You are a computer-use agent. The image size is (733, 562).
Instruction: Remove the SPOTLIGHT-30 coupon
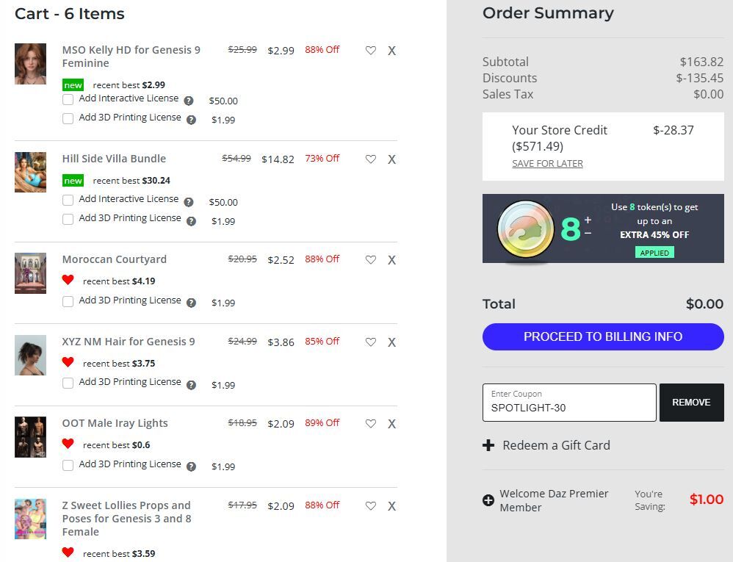click(x=691, y=403)
